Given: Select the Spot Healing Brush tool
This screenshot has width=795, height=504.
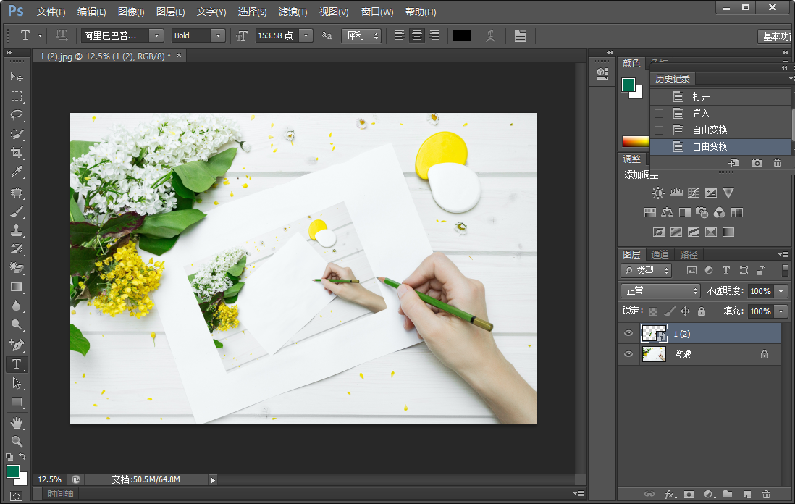Looking at the screenshot, I should pos(17,193).
